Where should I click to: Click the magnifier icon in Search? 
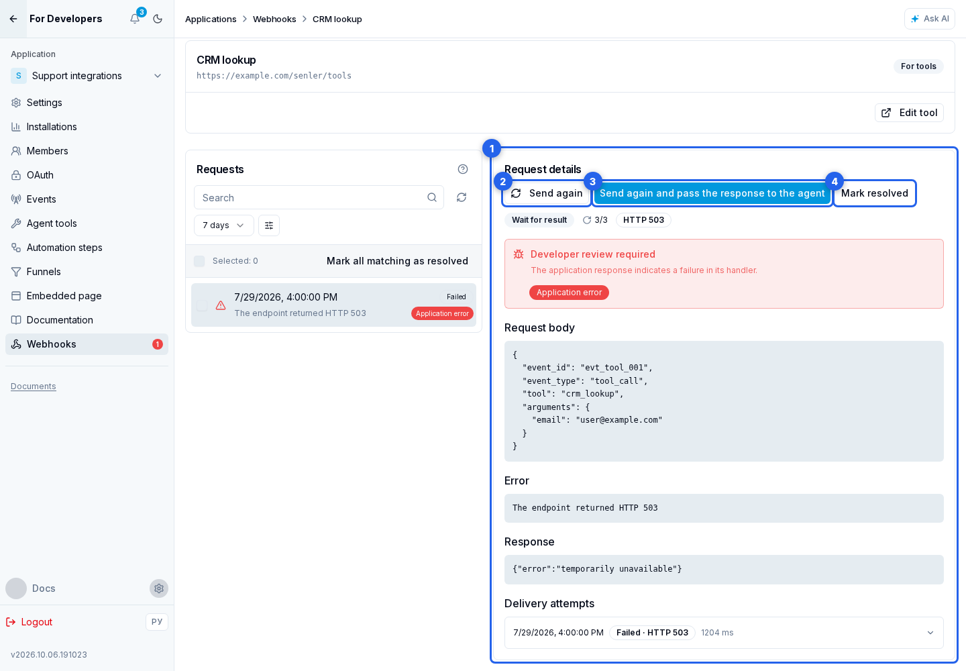(432, 197)
